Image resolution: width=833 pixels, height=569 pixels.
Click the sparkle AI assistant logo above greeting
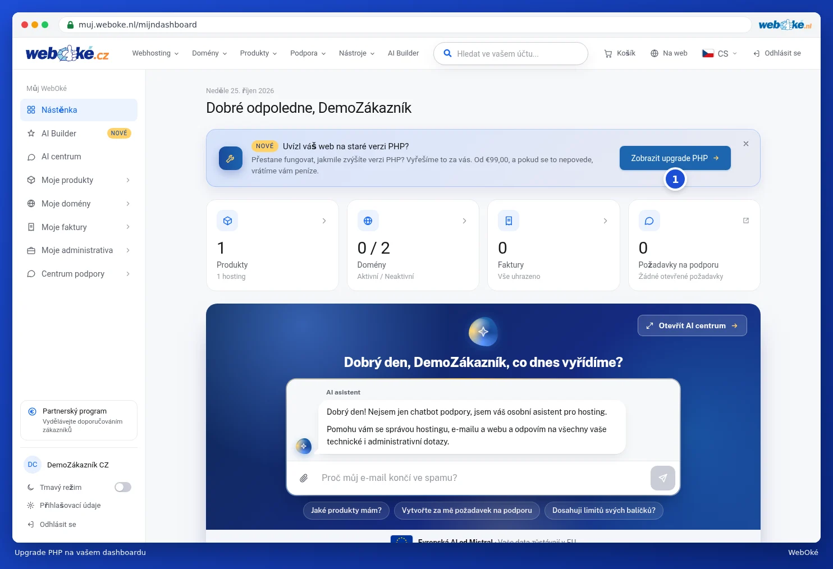click(483, 332)
